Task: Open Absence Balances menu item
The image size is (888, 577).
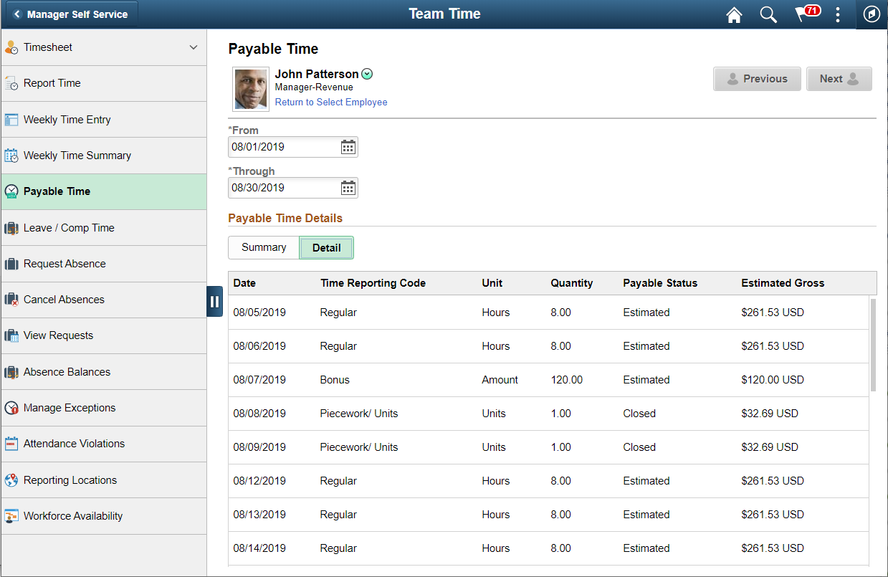Action: 104,372
